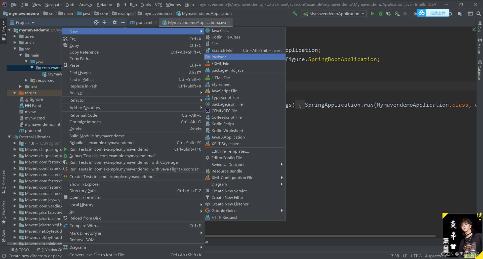This screenshot has height=259, width=483.
Task: Select Edit File Templates...
Action: [x=245, y=151]
